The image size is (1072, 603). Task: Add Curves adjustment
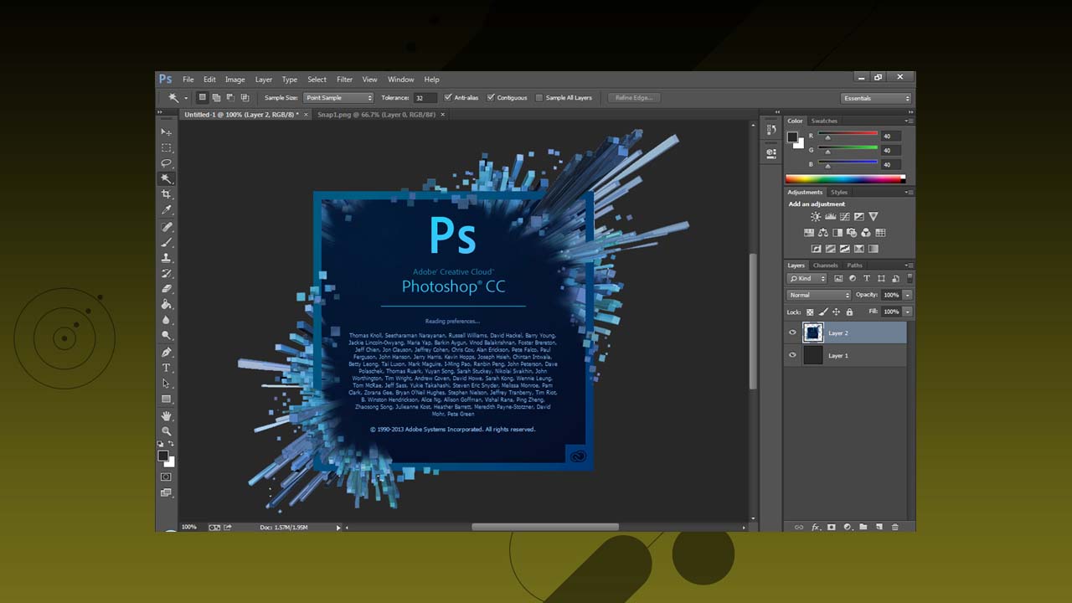[x=844, y=217]
